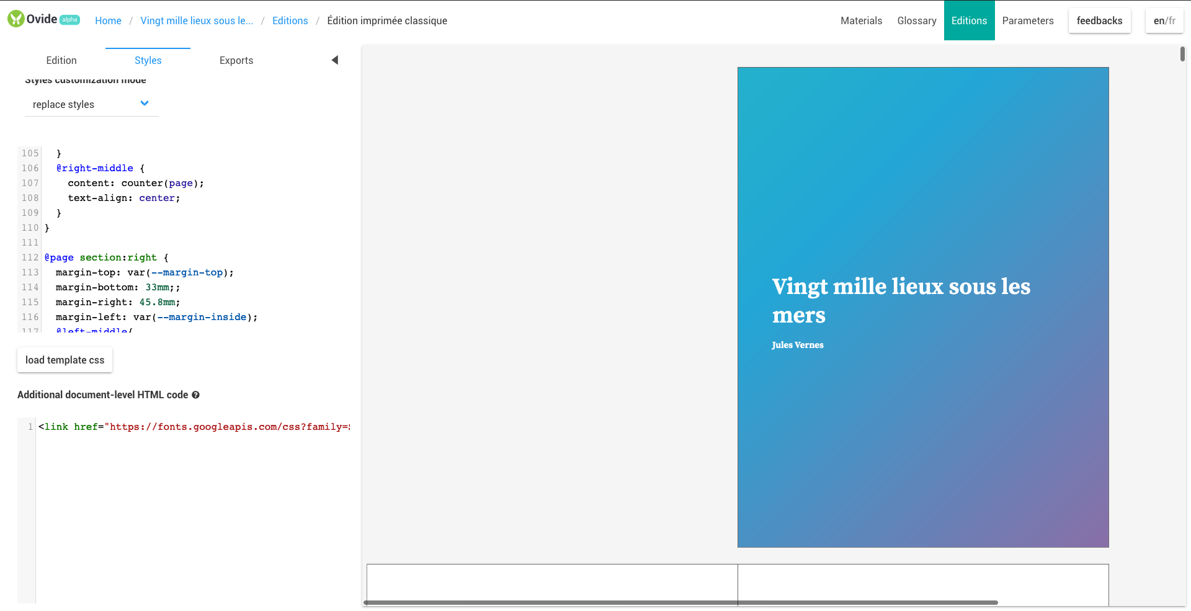
Task: Switch to the Edition tab
Action: tap(61, 60)
